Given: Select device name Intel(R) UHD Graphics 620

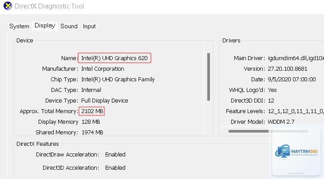Looking at the screenshot, I should point(115,58).
